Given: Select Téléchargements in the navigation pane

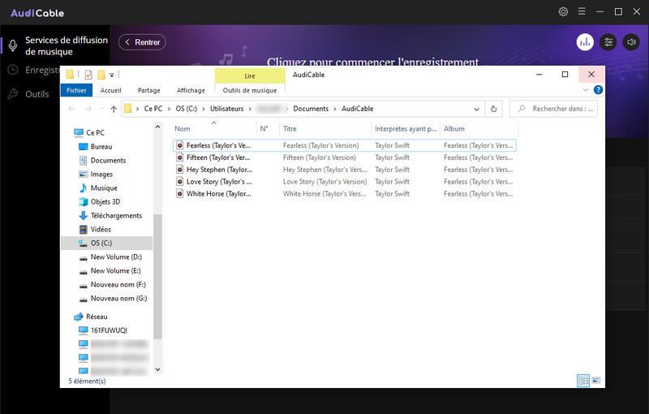Looking at the screenshot, I should point(116,216).
